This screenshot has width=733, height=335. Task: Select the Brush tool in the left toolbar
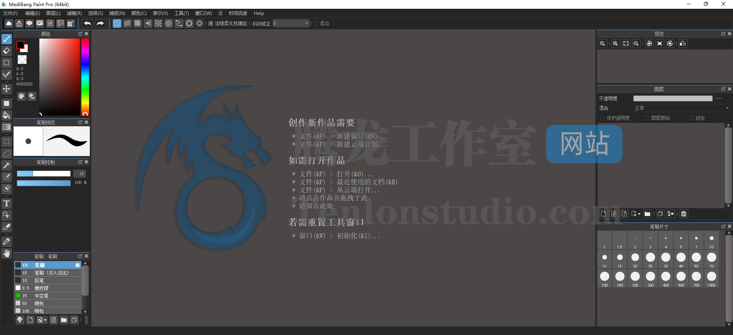[6, 39]
